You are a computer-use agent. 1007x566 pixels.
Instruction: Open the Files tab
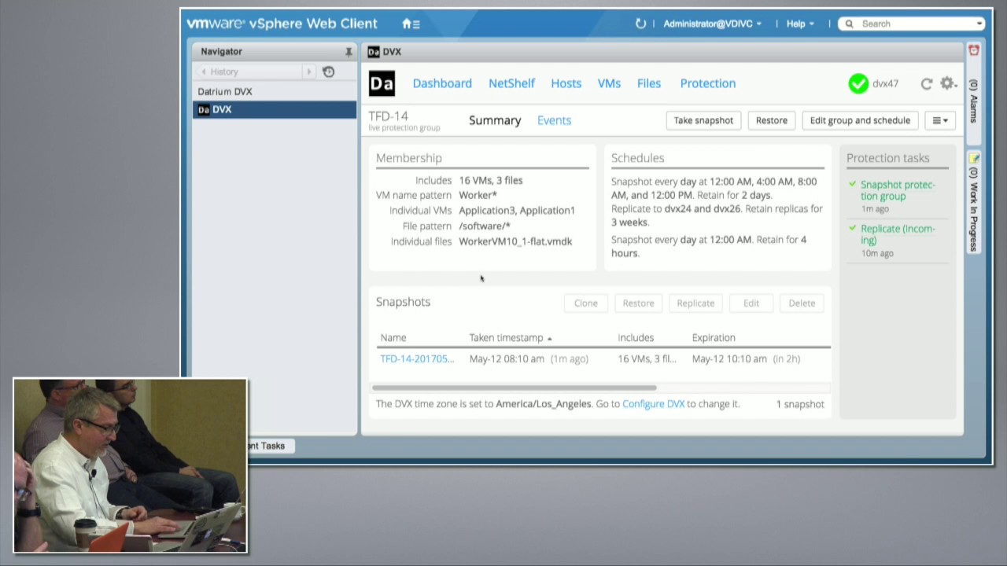tap(649, 83)
